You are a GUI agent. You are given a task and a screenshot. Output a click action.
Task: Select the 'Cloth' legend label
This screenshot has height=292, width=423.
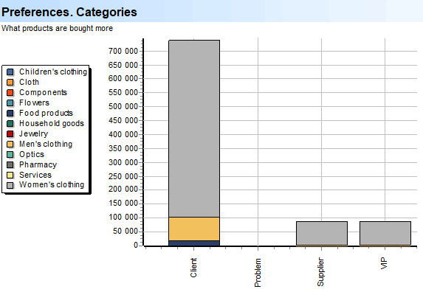[x=29, y=82]
